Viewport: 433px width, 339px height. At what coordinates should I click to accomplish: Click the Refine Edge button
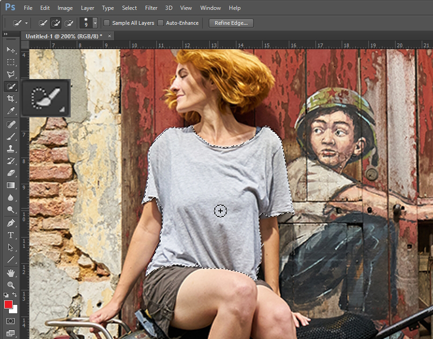tap(231, 23)
